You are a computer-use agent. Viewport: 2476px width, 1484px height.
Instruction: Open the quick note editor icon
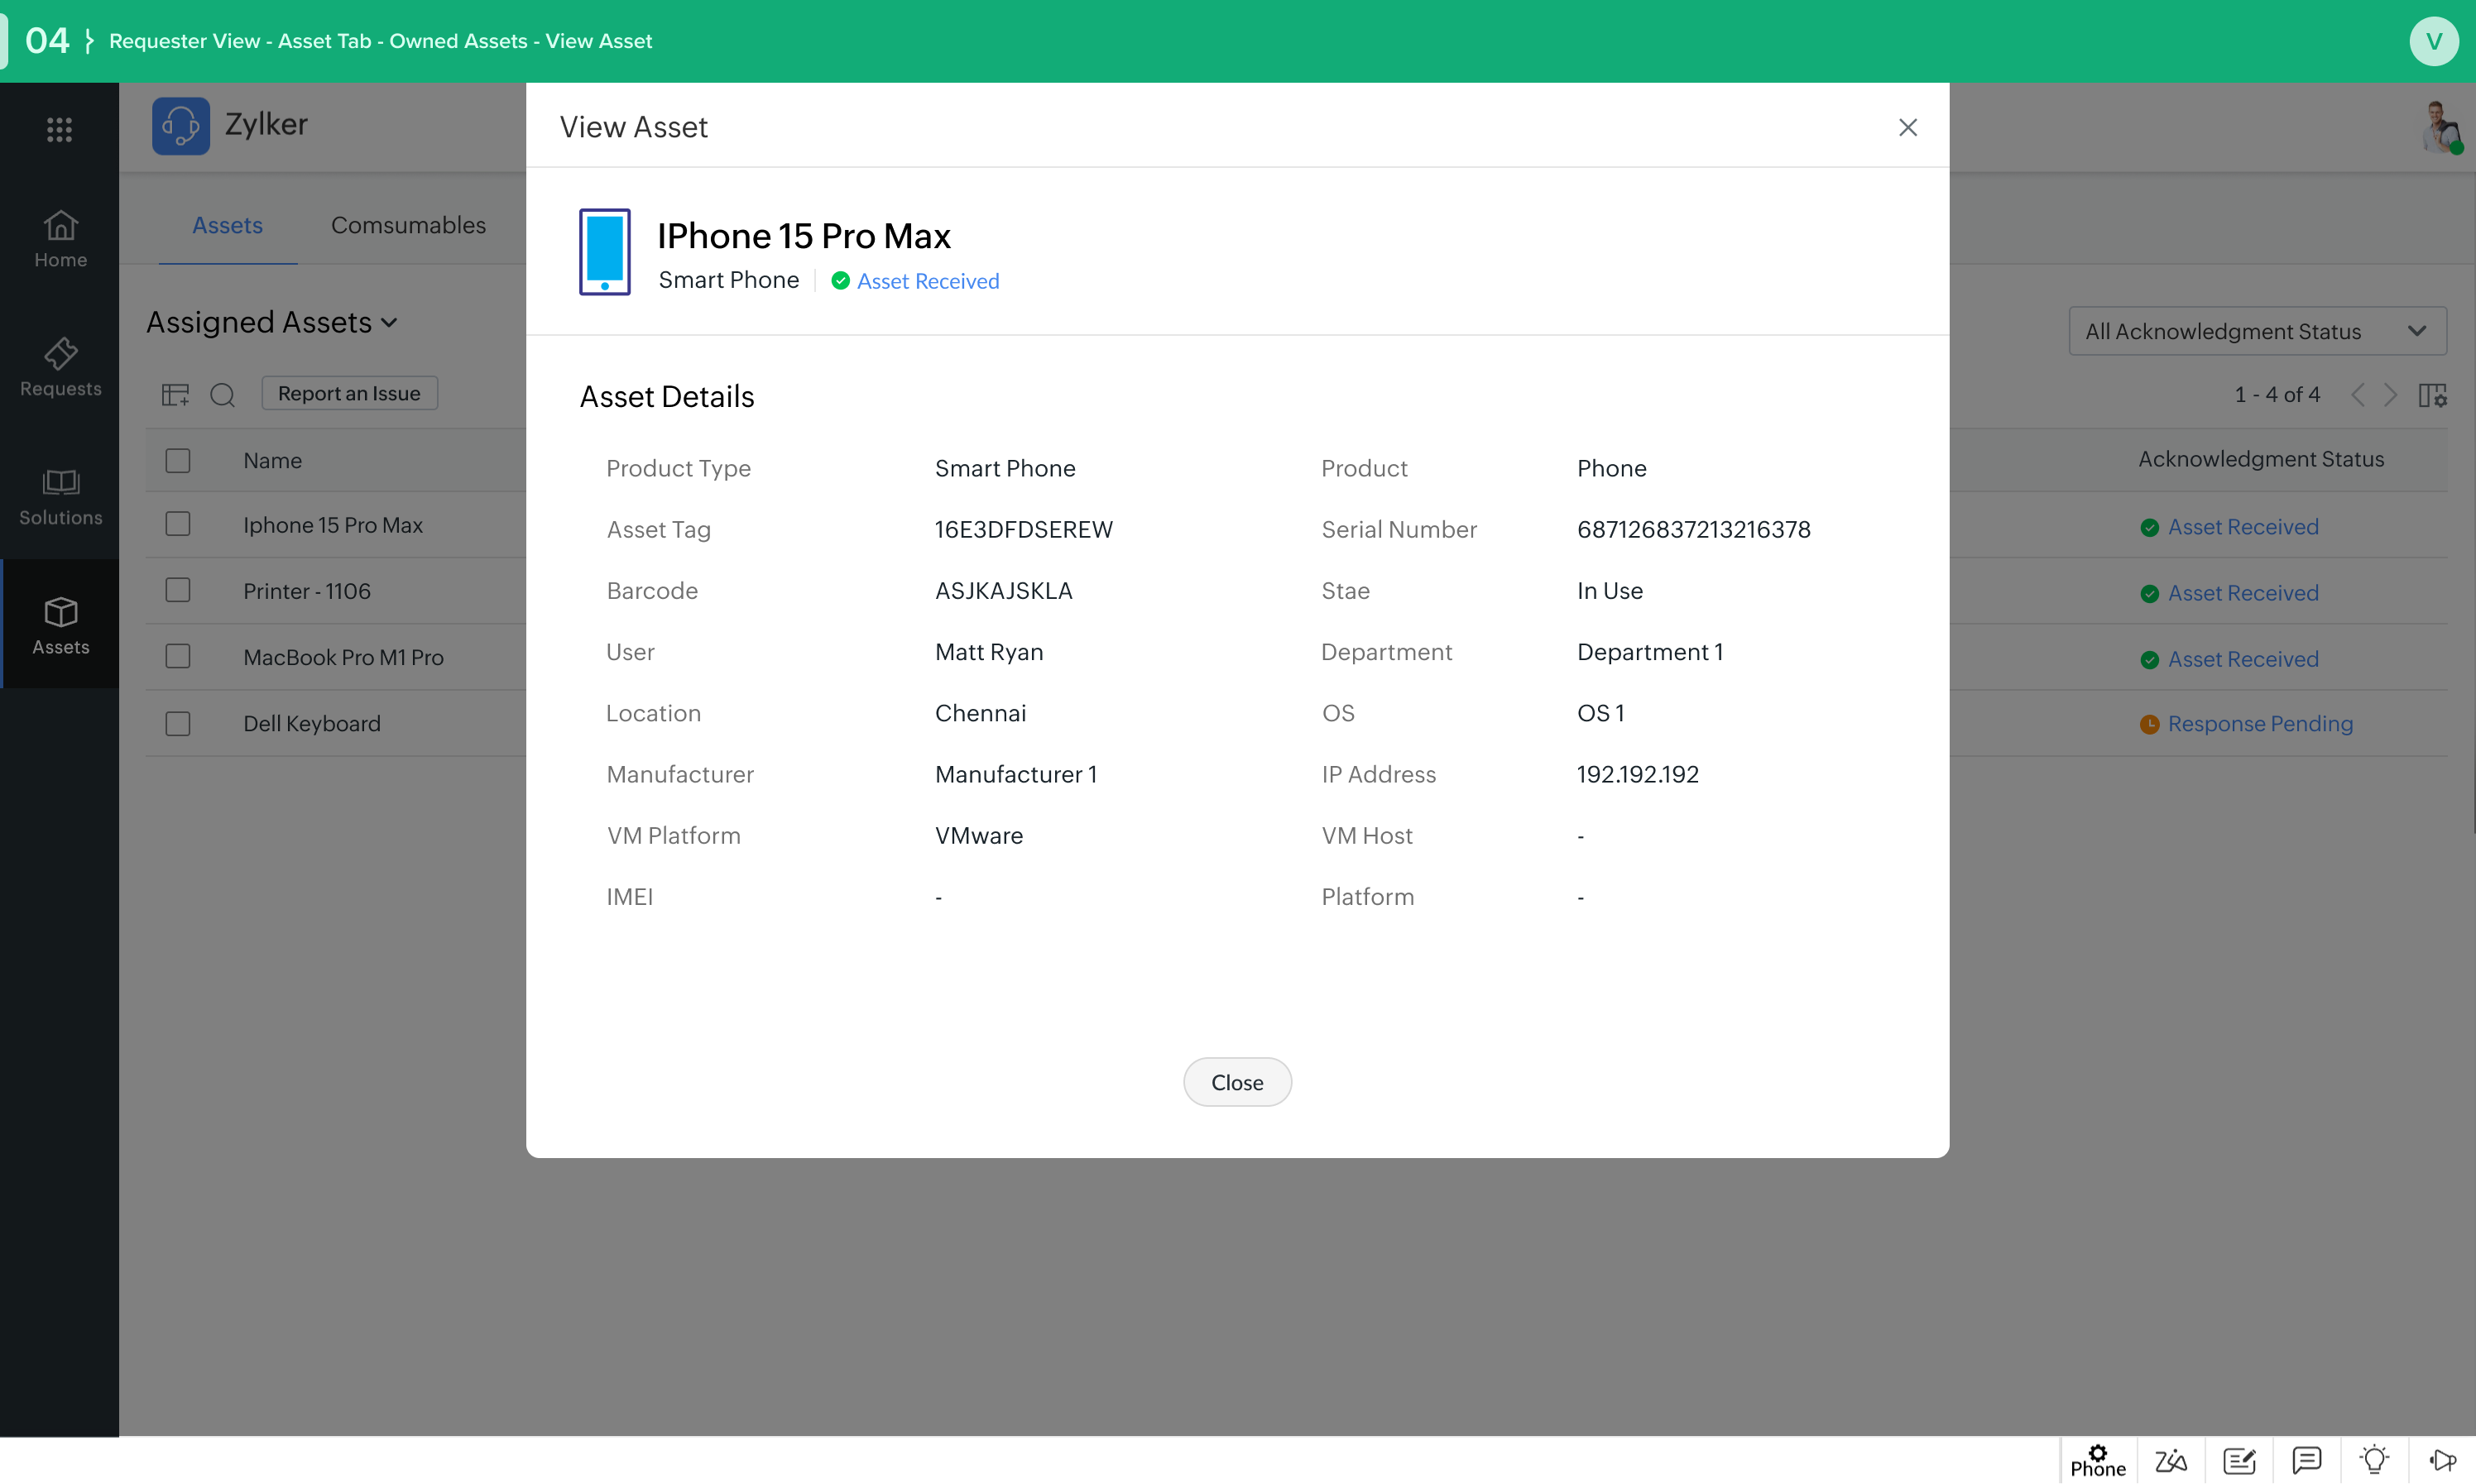point(2238,1460)
